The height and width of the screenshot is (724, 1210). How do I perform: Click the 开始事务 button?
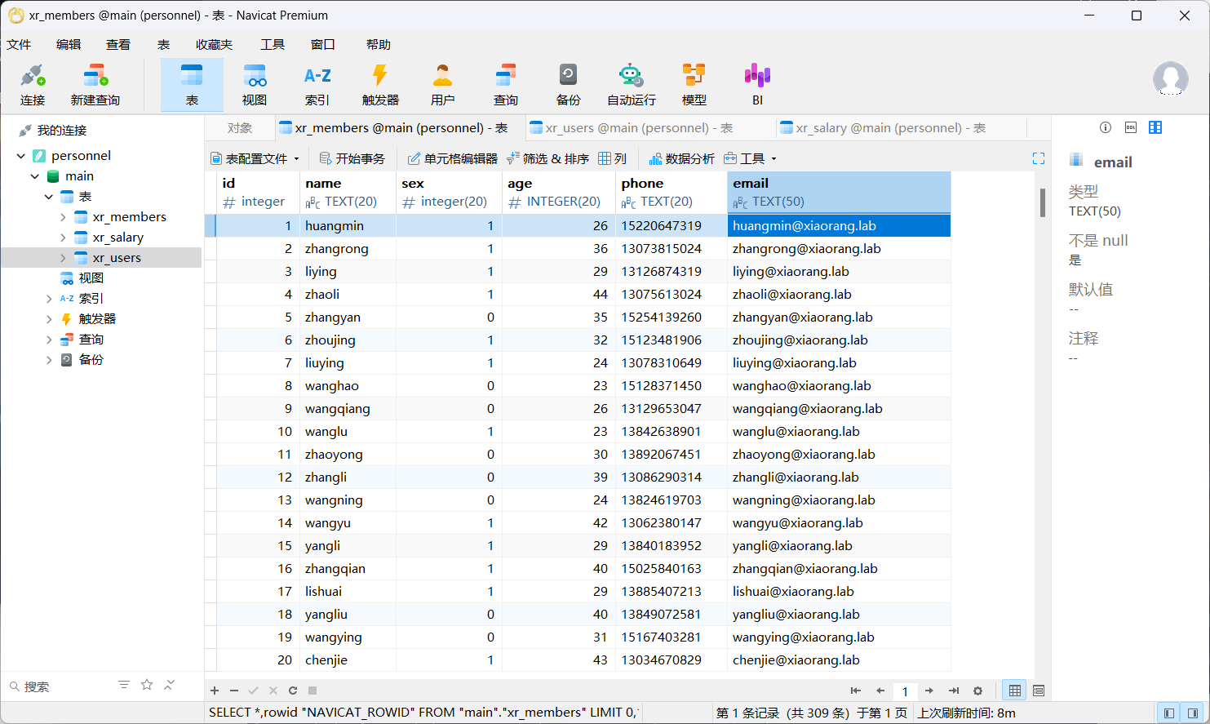352,158
